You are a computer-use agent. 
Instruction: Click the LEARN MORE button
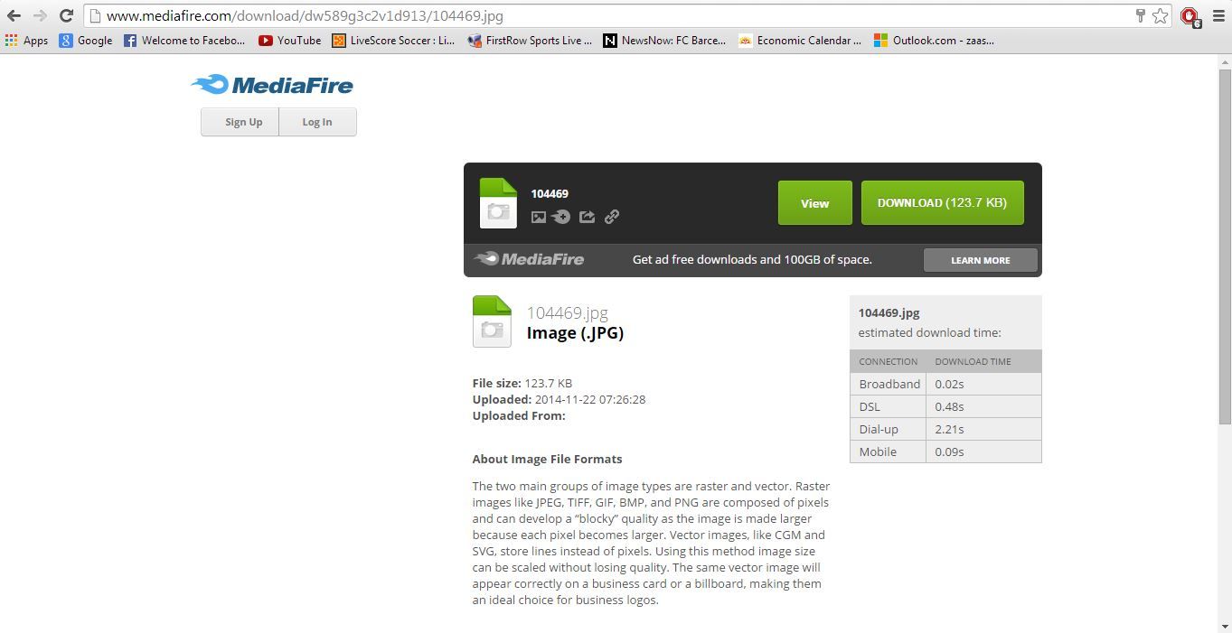pos(980,259)
